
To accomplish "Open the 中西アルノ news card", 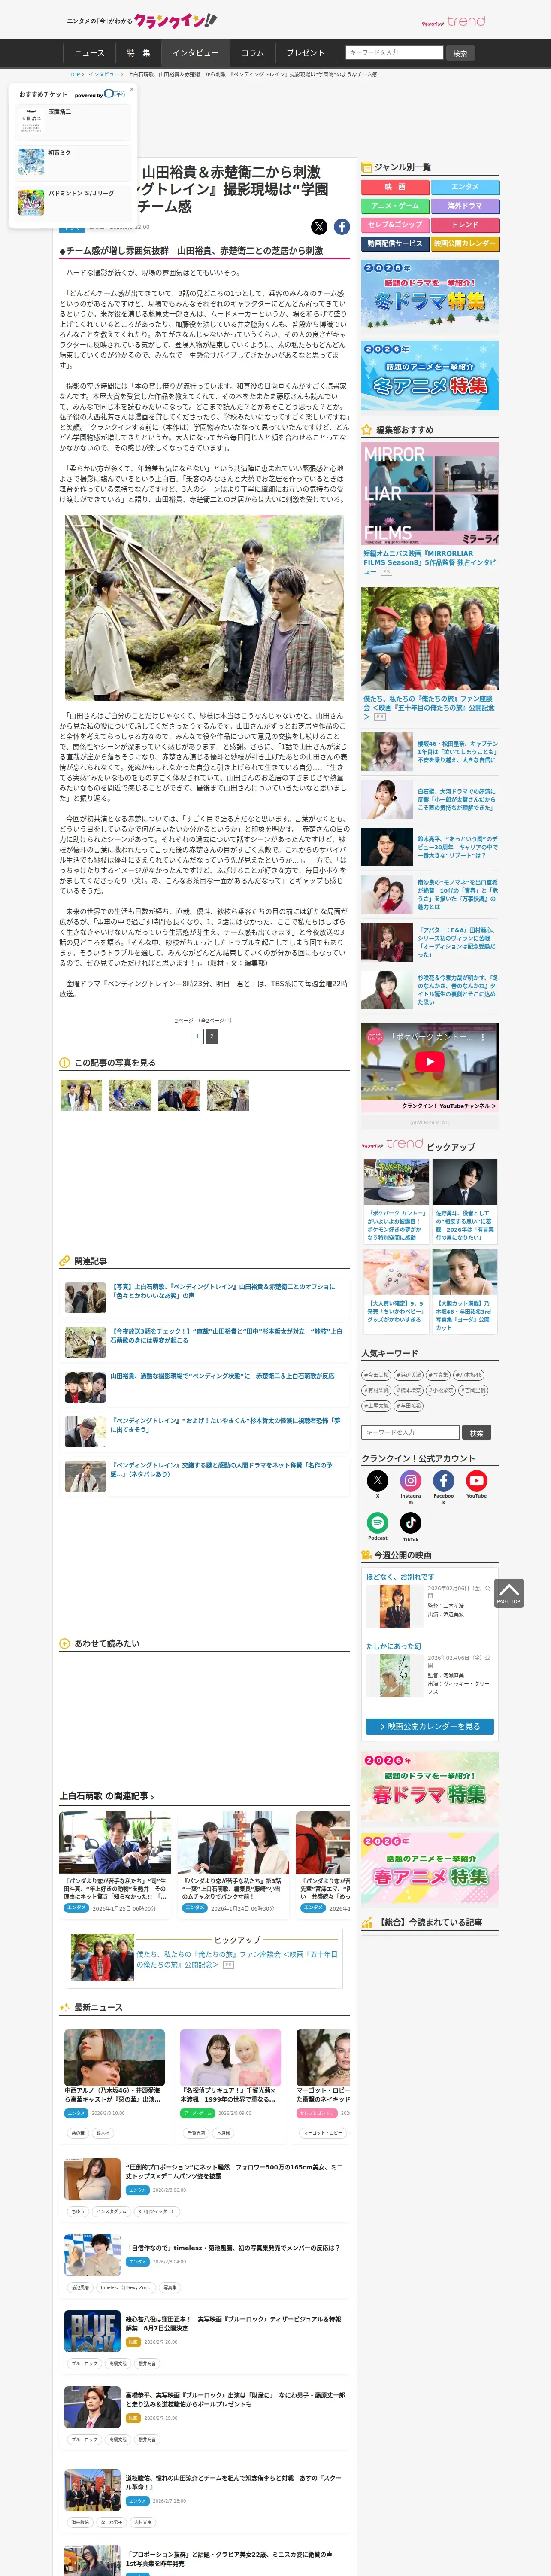I will (x=114, y=2065).
